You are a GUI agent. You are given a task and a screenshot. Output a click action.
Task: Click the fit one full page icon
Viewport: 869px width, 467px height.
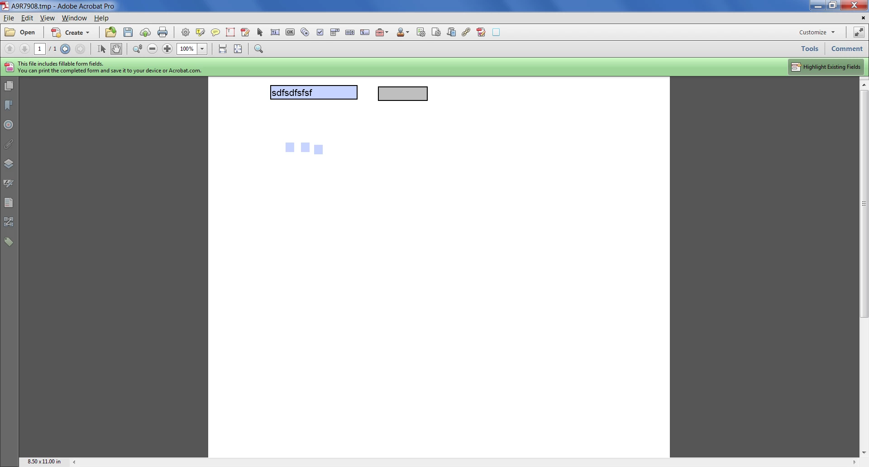(x=238, y=49)
